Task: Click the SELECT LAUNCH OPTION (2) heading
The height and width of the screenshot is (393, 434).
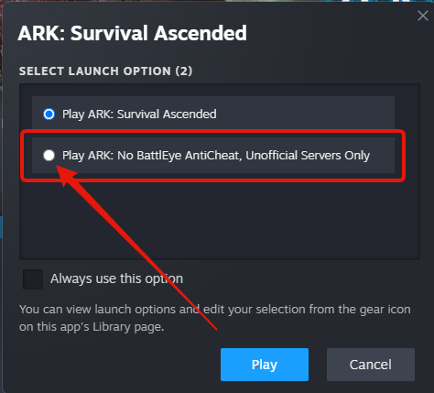Action: pos(105,71)
